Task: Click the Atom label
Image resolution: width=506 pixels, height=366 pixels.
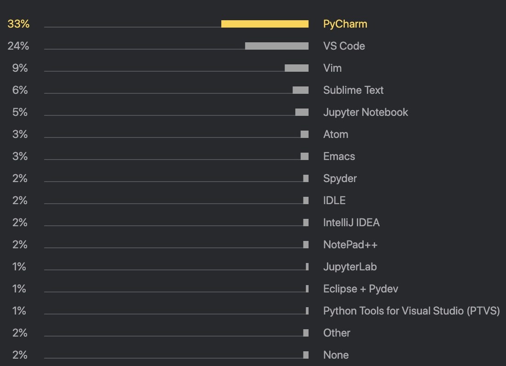Action: 336,134
